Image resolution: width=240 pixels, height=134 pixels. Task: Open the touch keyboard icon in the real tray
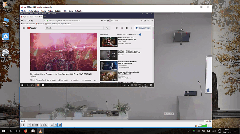tap(214, 131)
